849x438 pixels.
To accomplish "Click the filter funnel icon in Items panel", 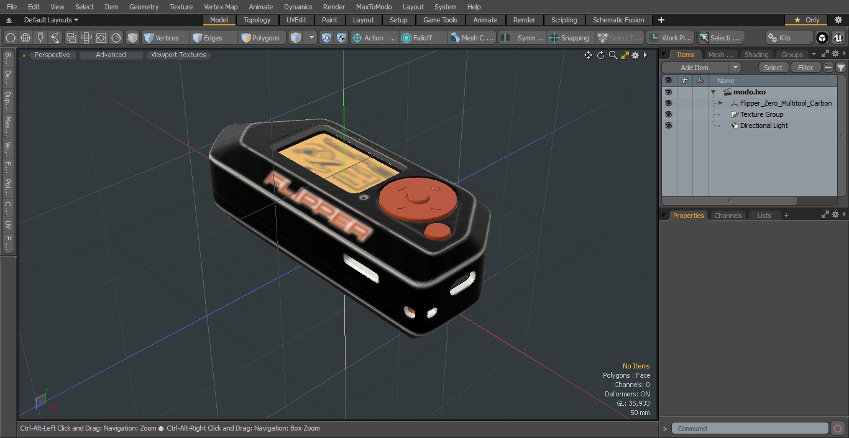I will coord(841,68).
